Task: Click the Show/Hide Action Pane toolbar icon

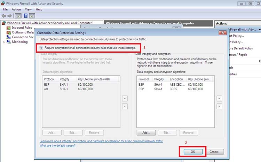Action: click(x=32, y=16)
